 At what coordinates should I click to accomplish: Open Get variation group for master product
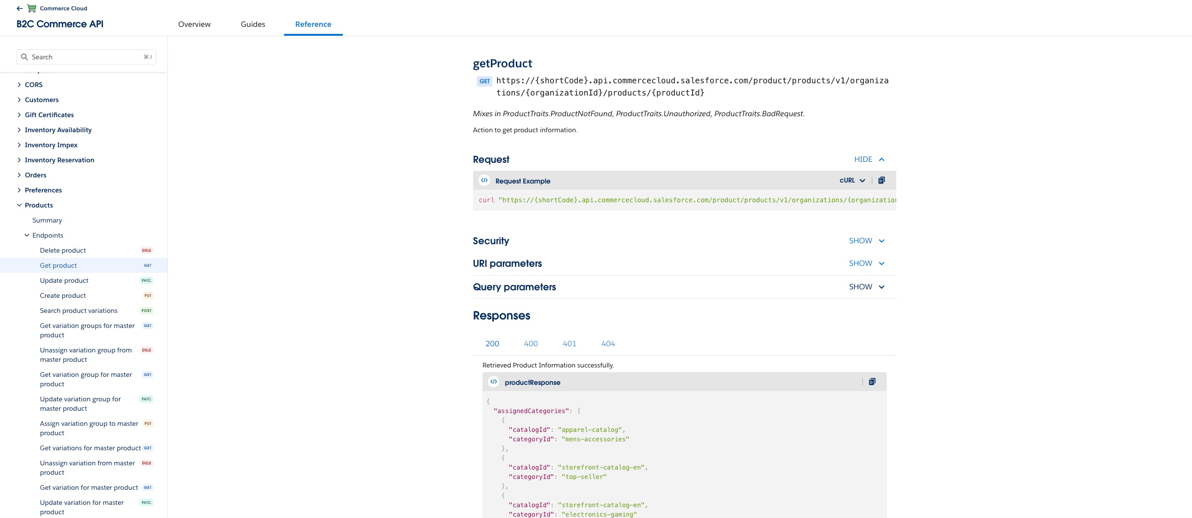point(86,379)
